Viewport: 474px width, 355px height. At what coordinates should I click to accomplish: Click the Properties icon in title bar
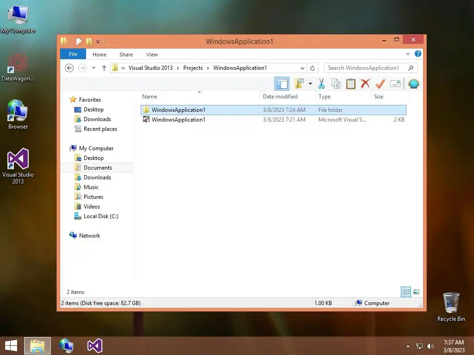pyautogui.click(x=79, y=41)
